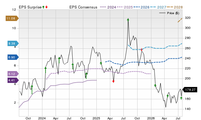This screenshot has height=120, width=201.
Task: Click the 2025 x-axis label
Action: click(96, 118)
